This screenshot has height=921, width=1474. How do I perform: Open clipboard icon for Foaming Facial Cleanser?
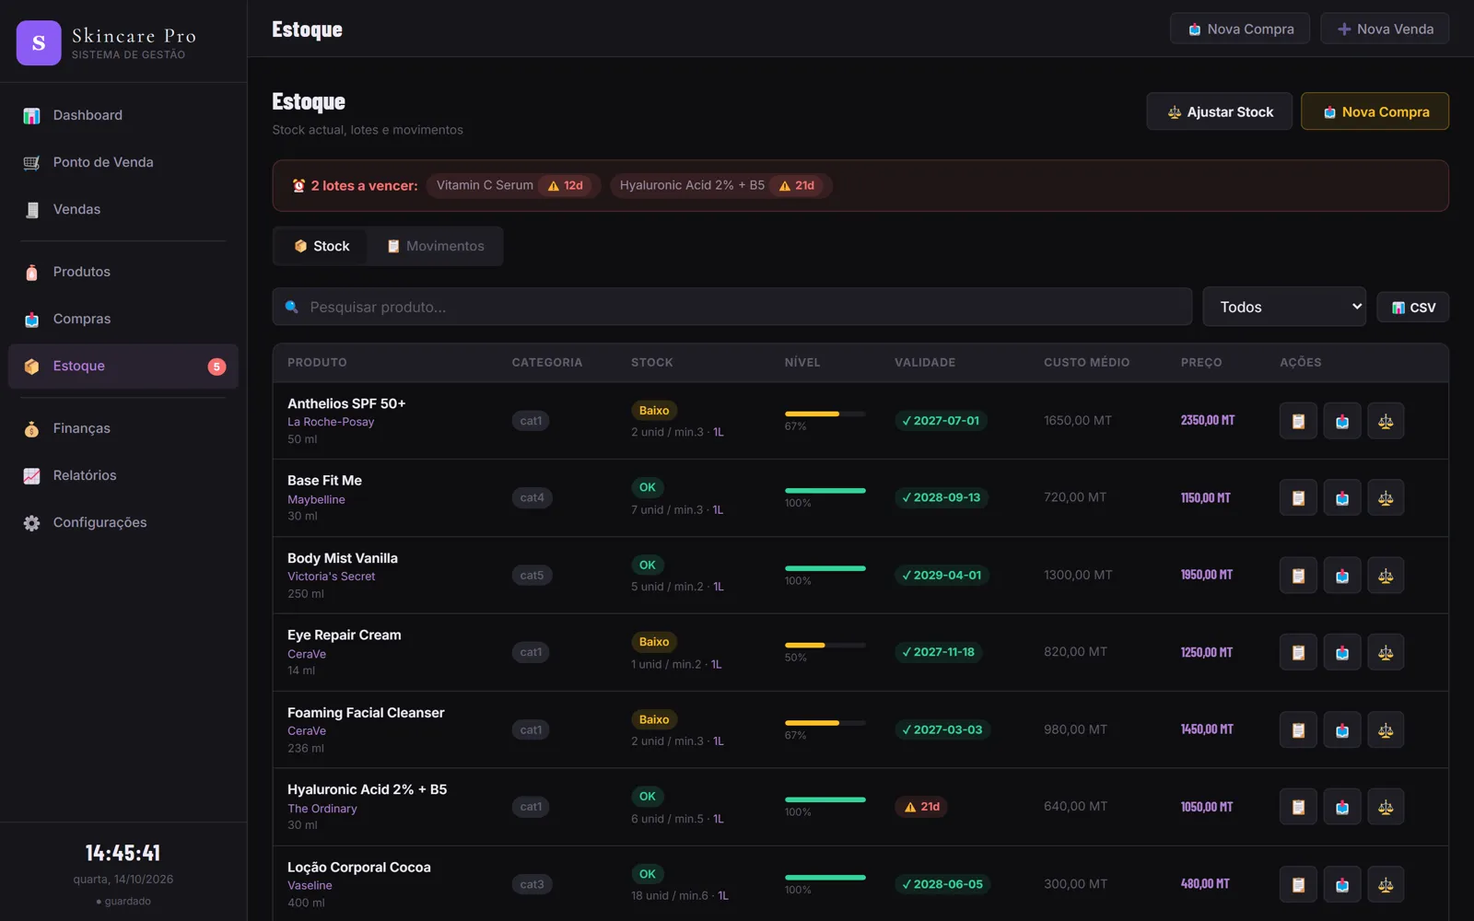click(x=1298, y=729)
